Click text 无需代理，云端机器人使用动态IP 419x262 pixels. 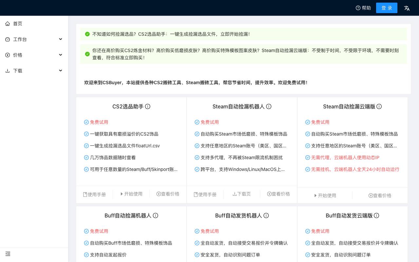[x=345, y=158]
